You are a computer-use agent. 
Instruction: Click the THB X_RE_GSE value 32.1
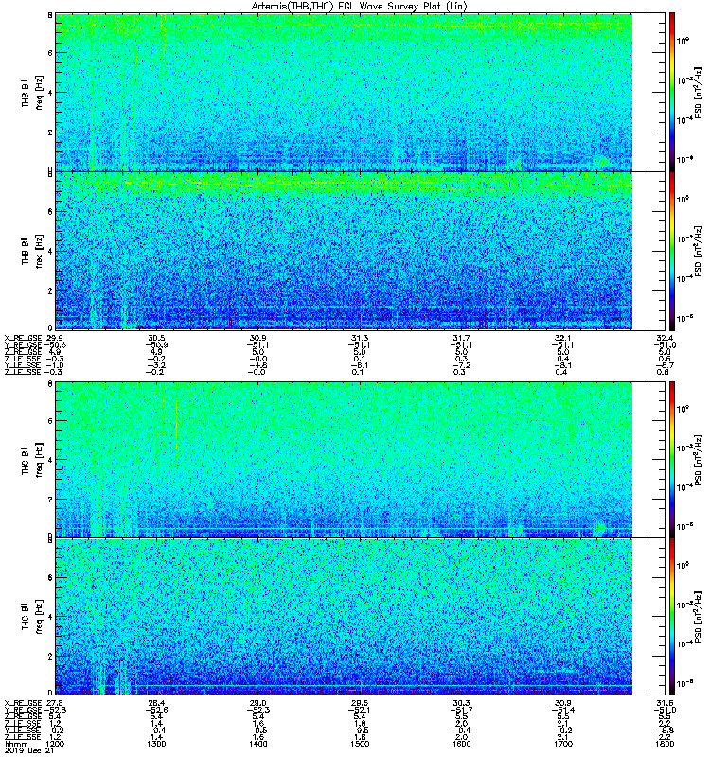click(x=563, y=338)
